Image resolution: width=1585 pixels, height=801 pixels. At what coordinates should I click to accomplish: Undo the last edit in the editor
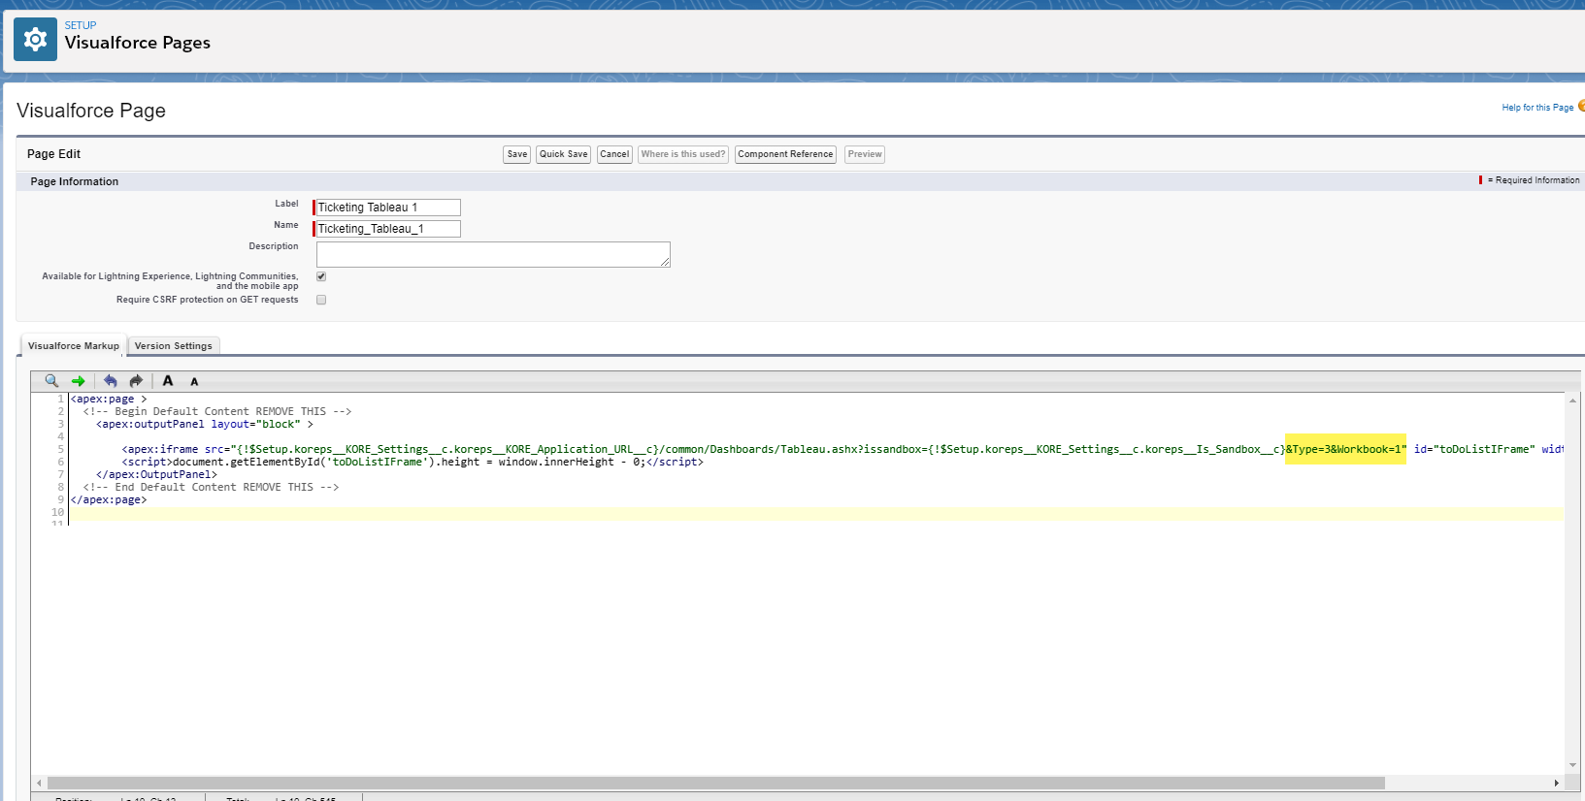(111, 381)
